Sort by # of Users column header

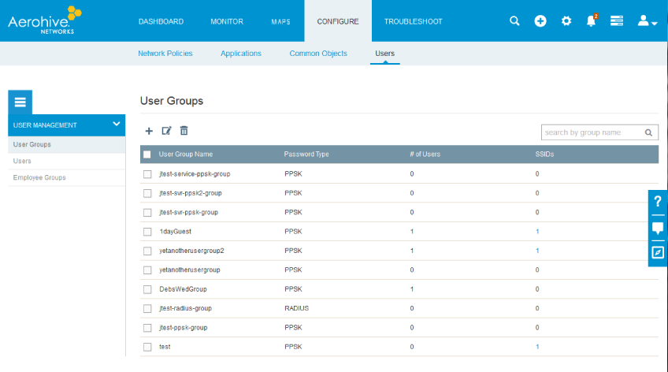(425, 154)
